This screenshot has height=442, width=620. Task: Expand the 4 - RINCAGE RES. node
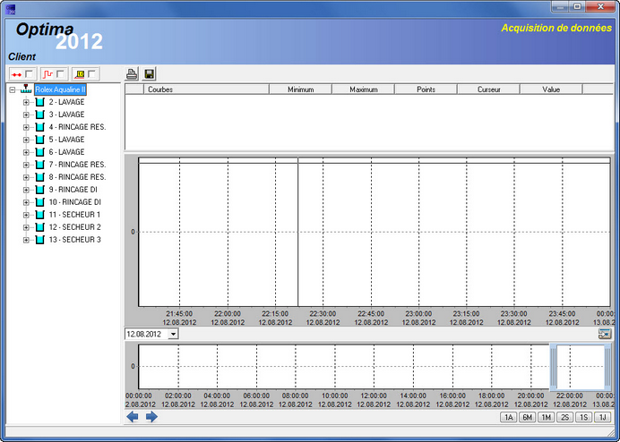26,128
